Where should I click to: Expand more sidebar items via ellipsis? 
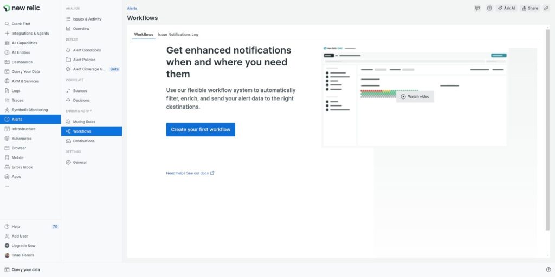click(7, 186)
